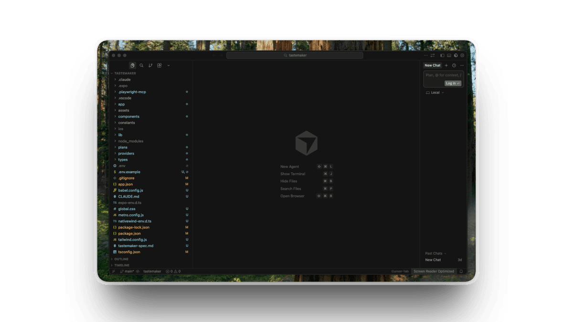Open remote window icon in status bar
This screenshot has width=573, height=322.
click(113, 271)
